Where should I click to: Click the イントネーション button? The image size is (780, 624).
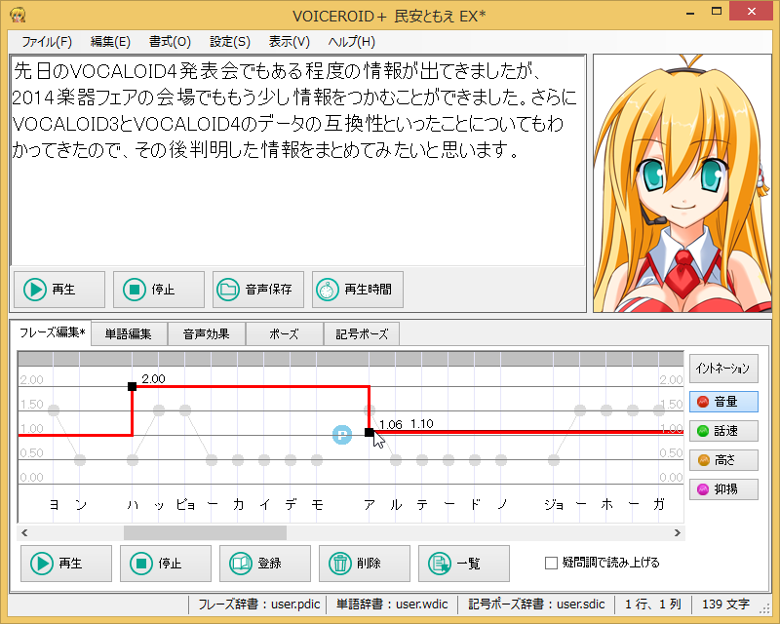[723, 369]
